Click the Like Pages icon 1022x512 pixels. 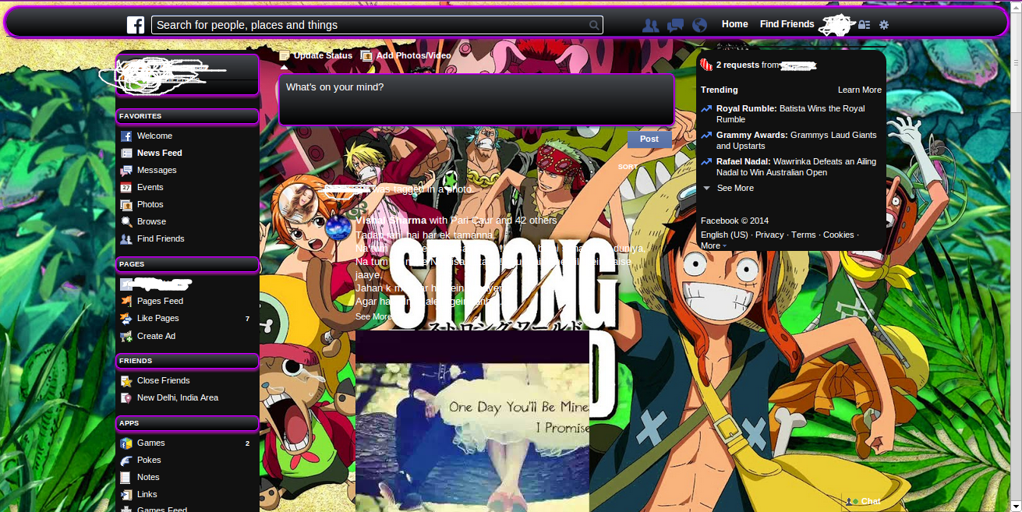[126, 318]
